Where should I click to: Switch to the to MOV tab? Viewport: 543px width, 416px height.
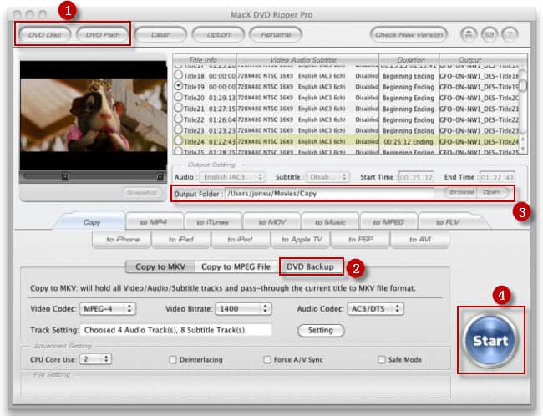(271, 222)
